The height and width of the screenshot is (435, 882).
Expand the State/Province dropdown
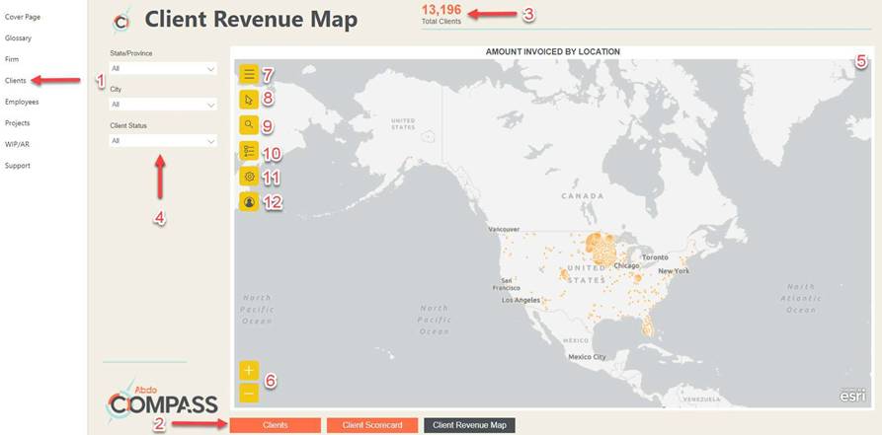[163, 69]
